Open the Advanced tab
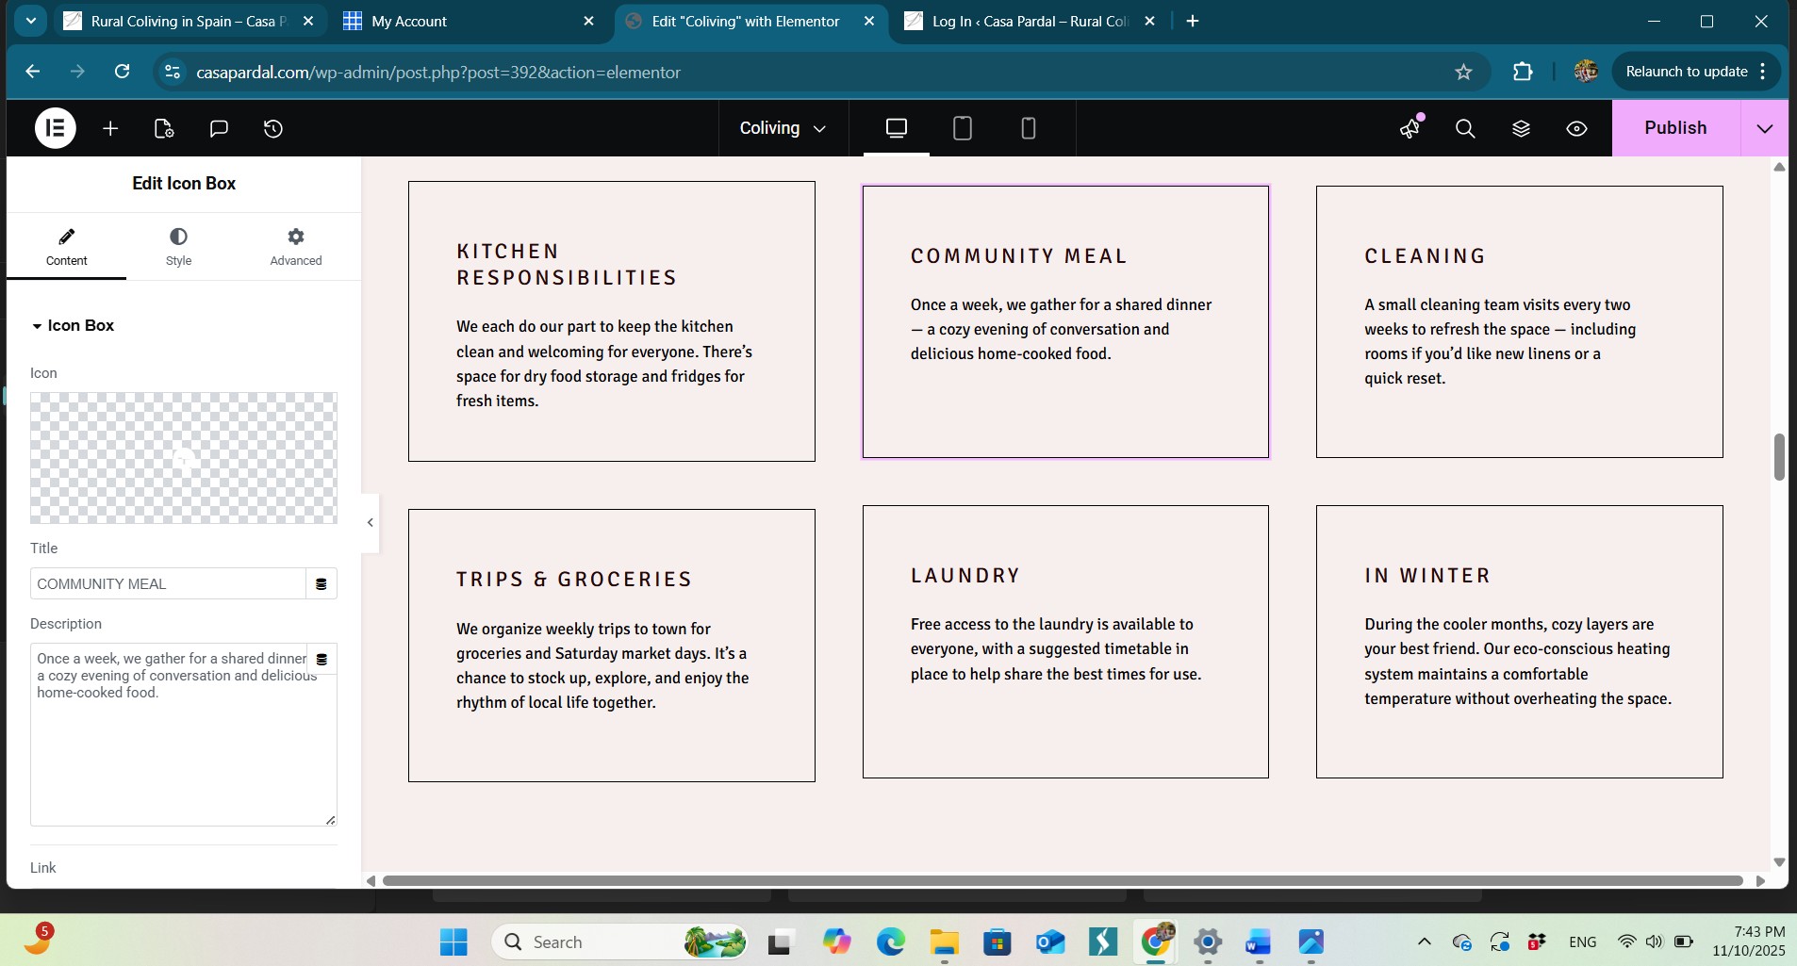Screen dimensions: 1797x966 (296, 247)
